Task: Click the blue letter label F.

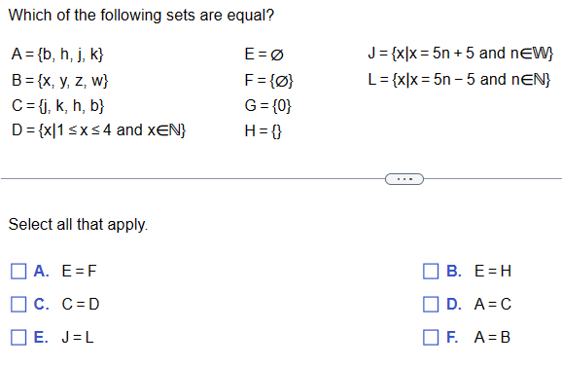Action: tap(452, 337)
